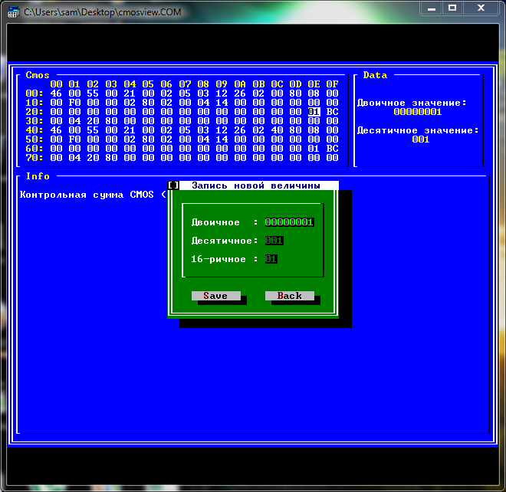Select CMOS cell BC at row 20
This screenshot has width=506, height=492.
333,112
